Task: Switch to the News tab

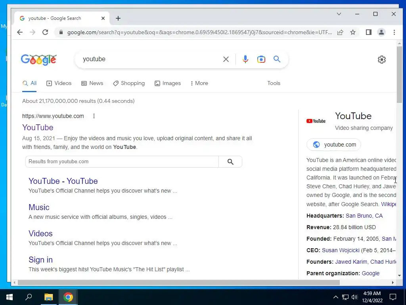Action: click(92, 83)
